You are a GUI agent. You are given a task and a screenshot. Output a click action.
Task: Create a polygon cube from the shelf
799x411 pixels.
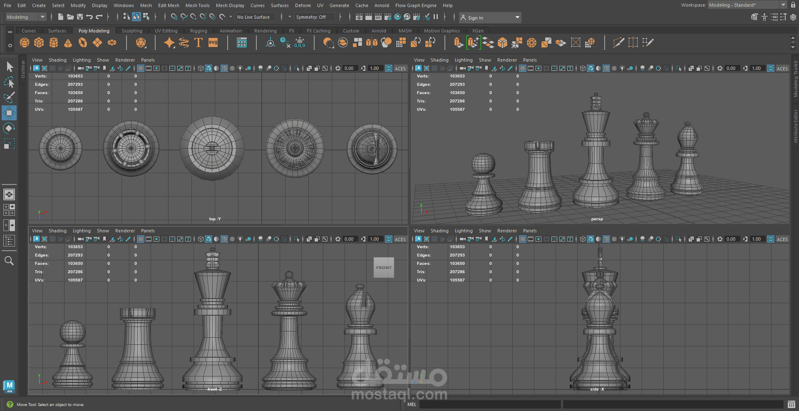pos(39,42)
